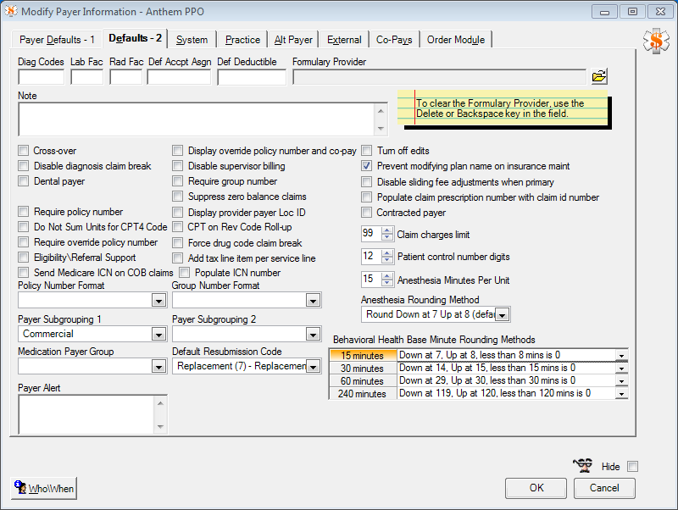Click the Rad Fac input field
The height and width of the screenshot is (510, 678).
point(125,77)
